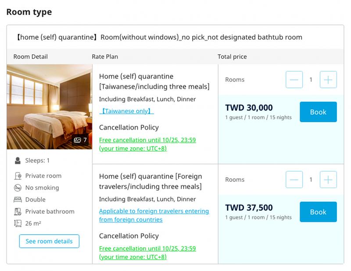
Task: Click the Rate Plan column header
Action: (105, 56)
